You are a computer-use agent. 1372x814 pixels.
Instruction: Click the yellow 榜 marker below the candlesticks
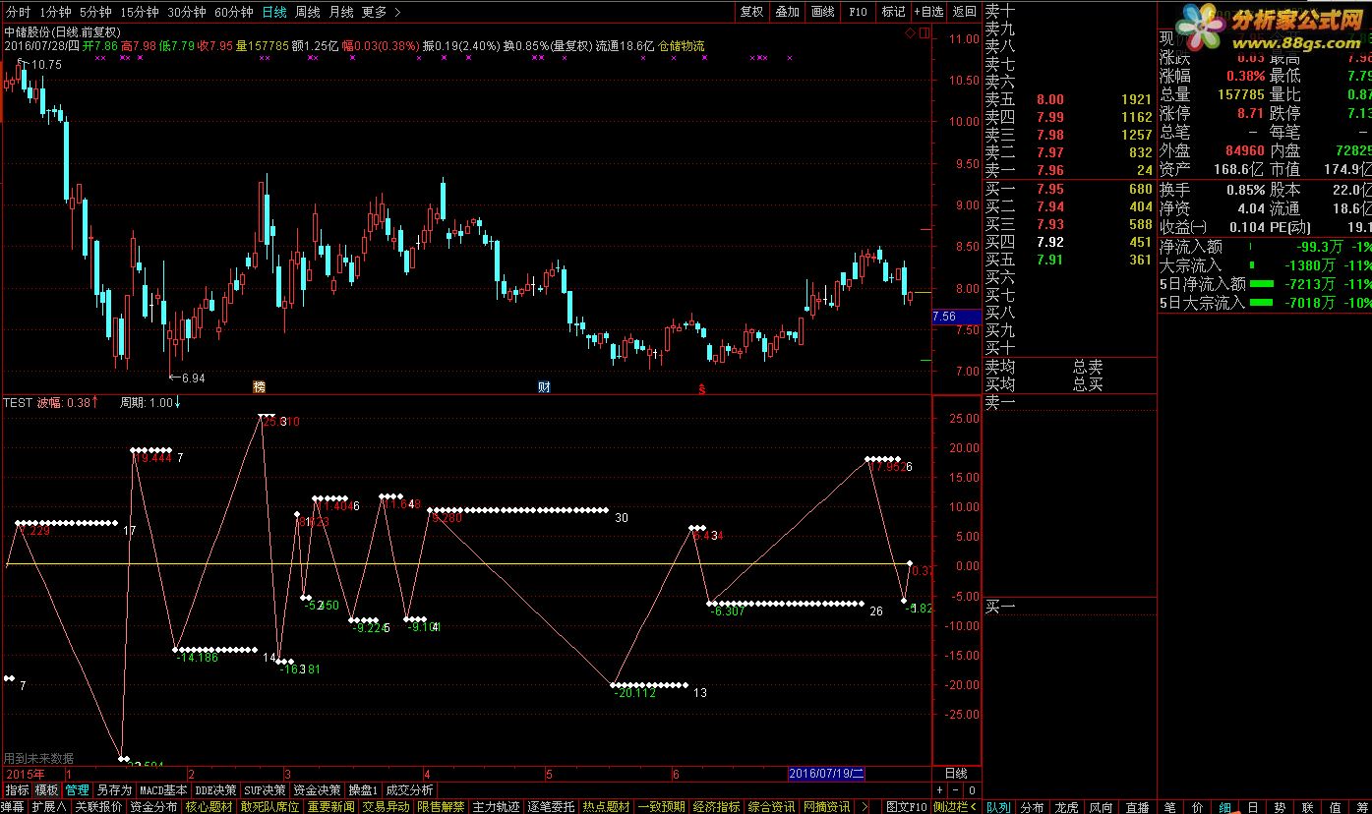(x=260, y=386)
